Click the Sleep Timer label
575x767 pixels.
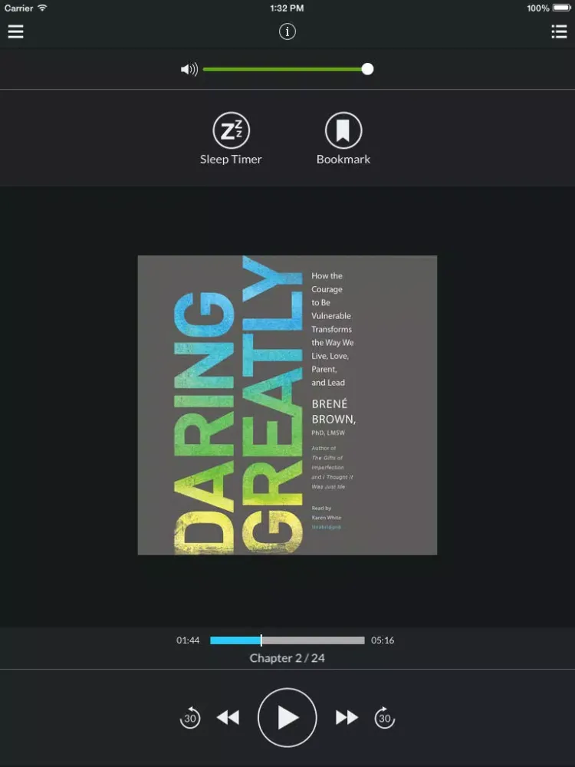tap(231, 160)
